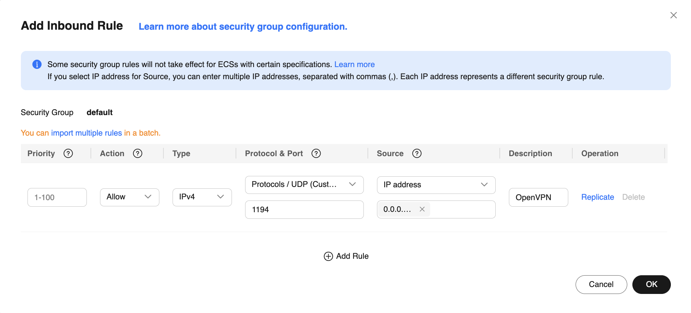Click the Type column header

181,154
